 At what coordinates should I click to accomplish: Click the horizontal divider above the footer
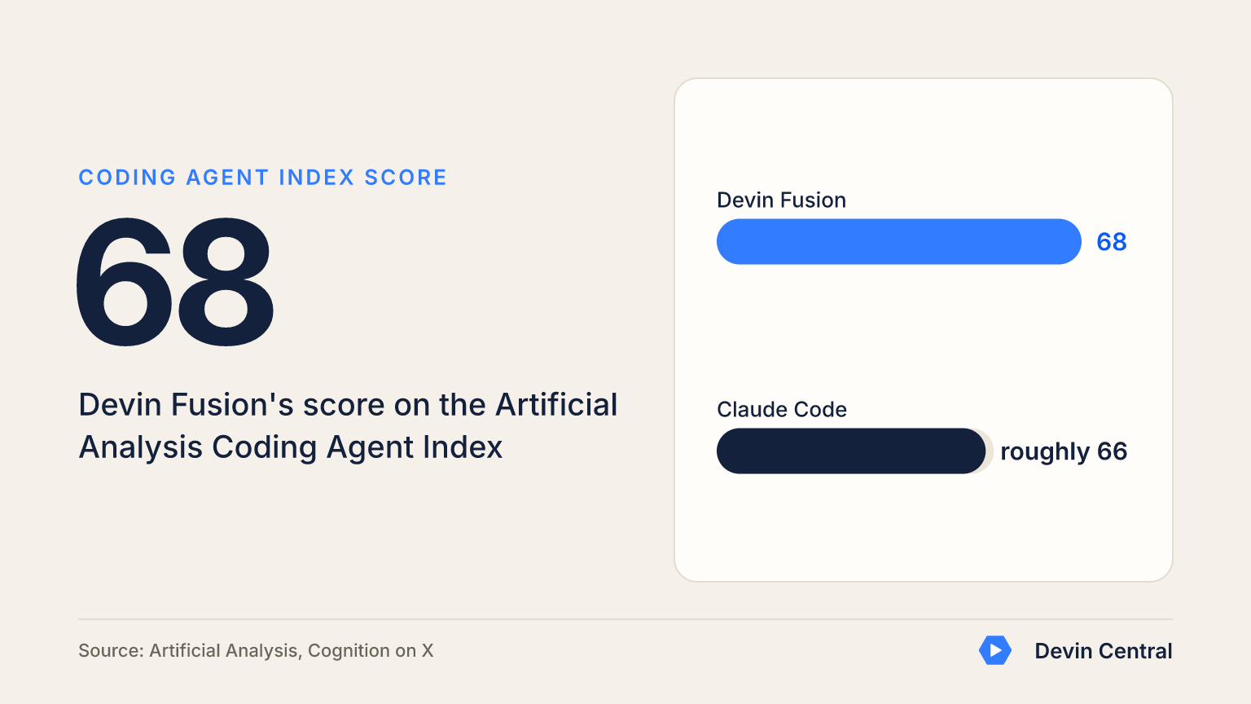point(625,619)
